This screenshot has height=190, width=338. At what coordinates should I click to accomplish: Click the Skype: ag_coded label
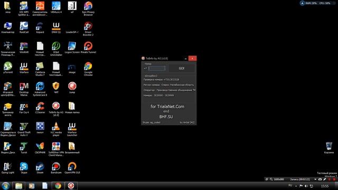pos(152,122)
